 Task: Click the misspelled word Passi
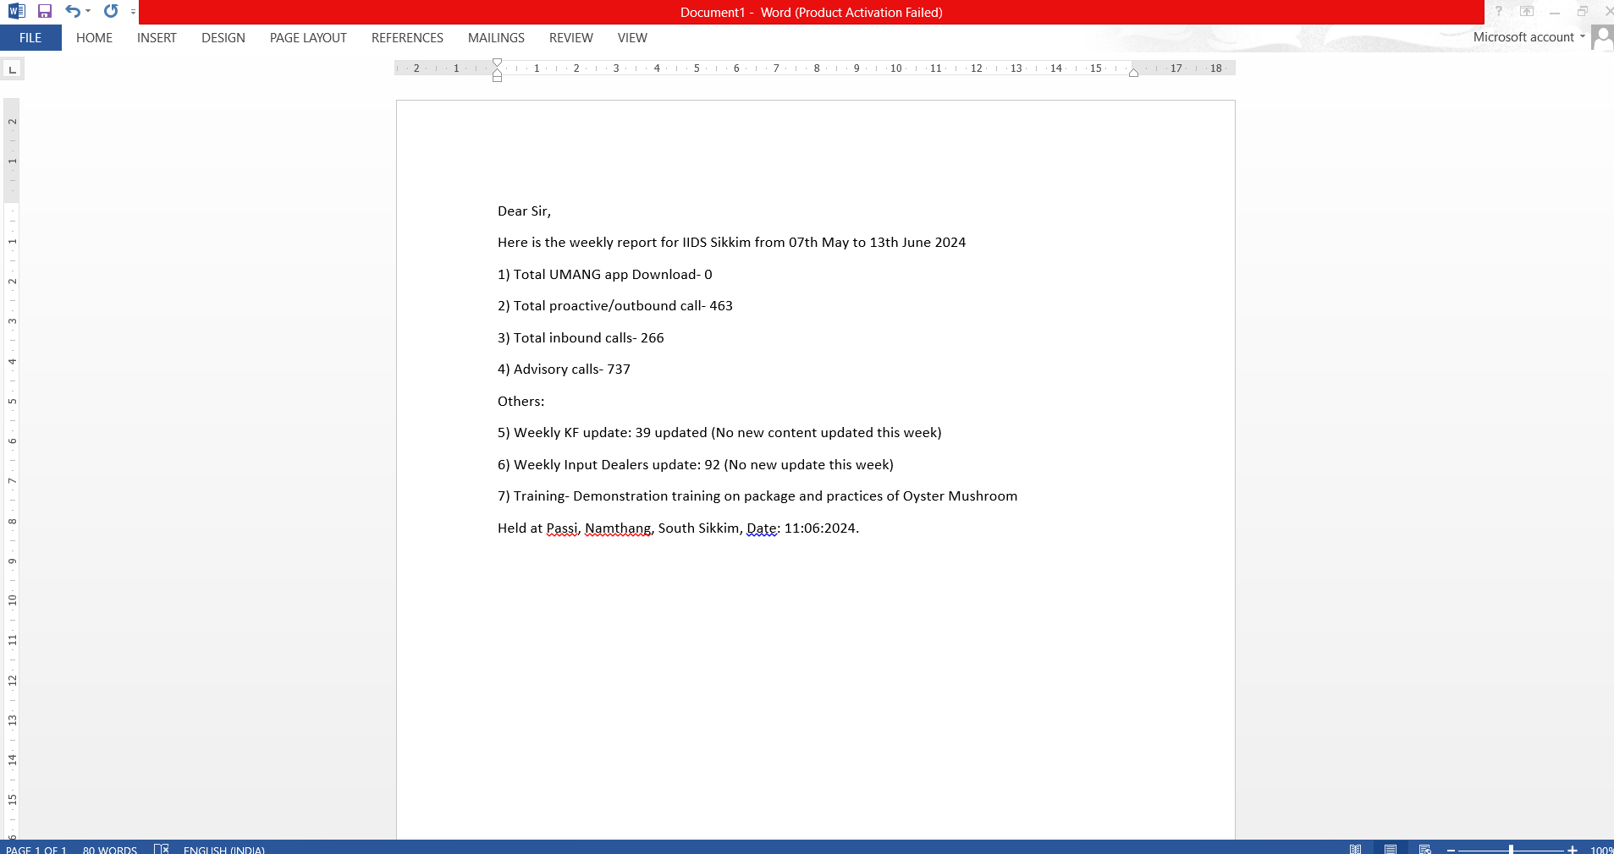(x=562, y=528)
